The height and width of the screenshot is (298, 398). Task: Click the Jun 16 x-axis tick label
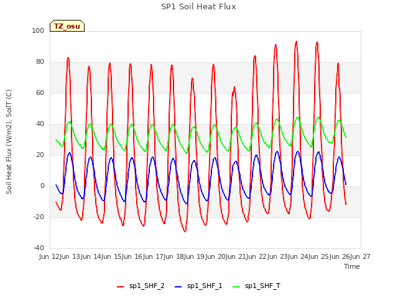tap(132, 256)
